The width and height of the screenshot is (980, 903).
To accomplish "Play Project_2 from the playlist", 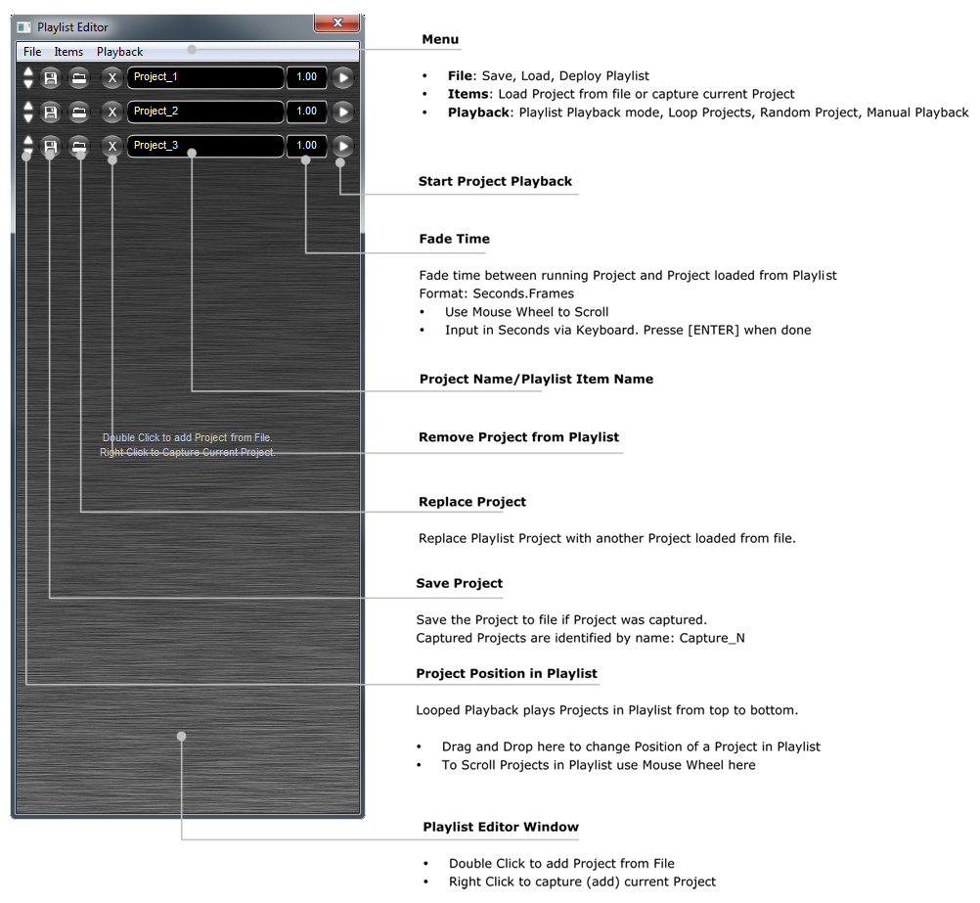I will (342, 112).
